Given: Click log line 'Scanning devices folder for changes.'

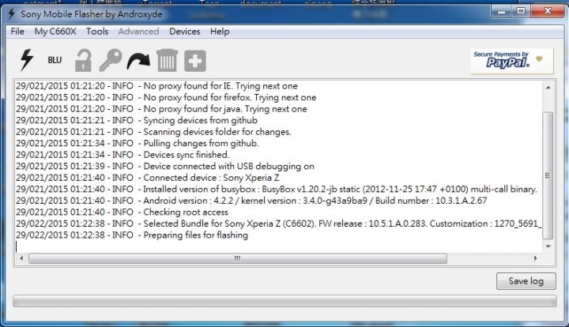Looking at the screenshot, I should [153, 132].
